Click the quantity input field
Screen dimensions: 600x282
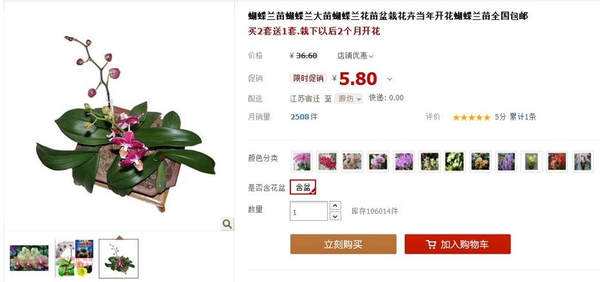click(x=309, y=211)
